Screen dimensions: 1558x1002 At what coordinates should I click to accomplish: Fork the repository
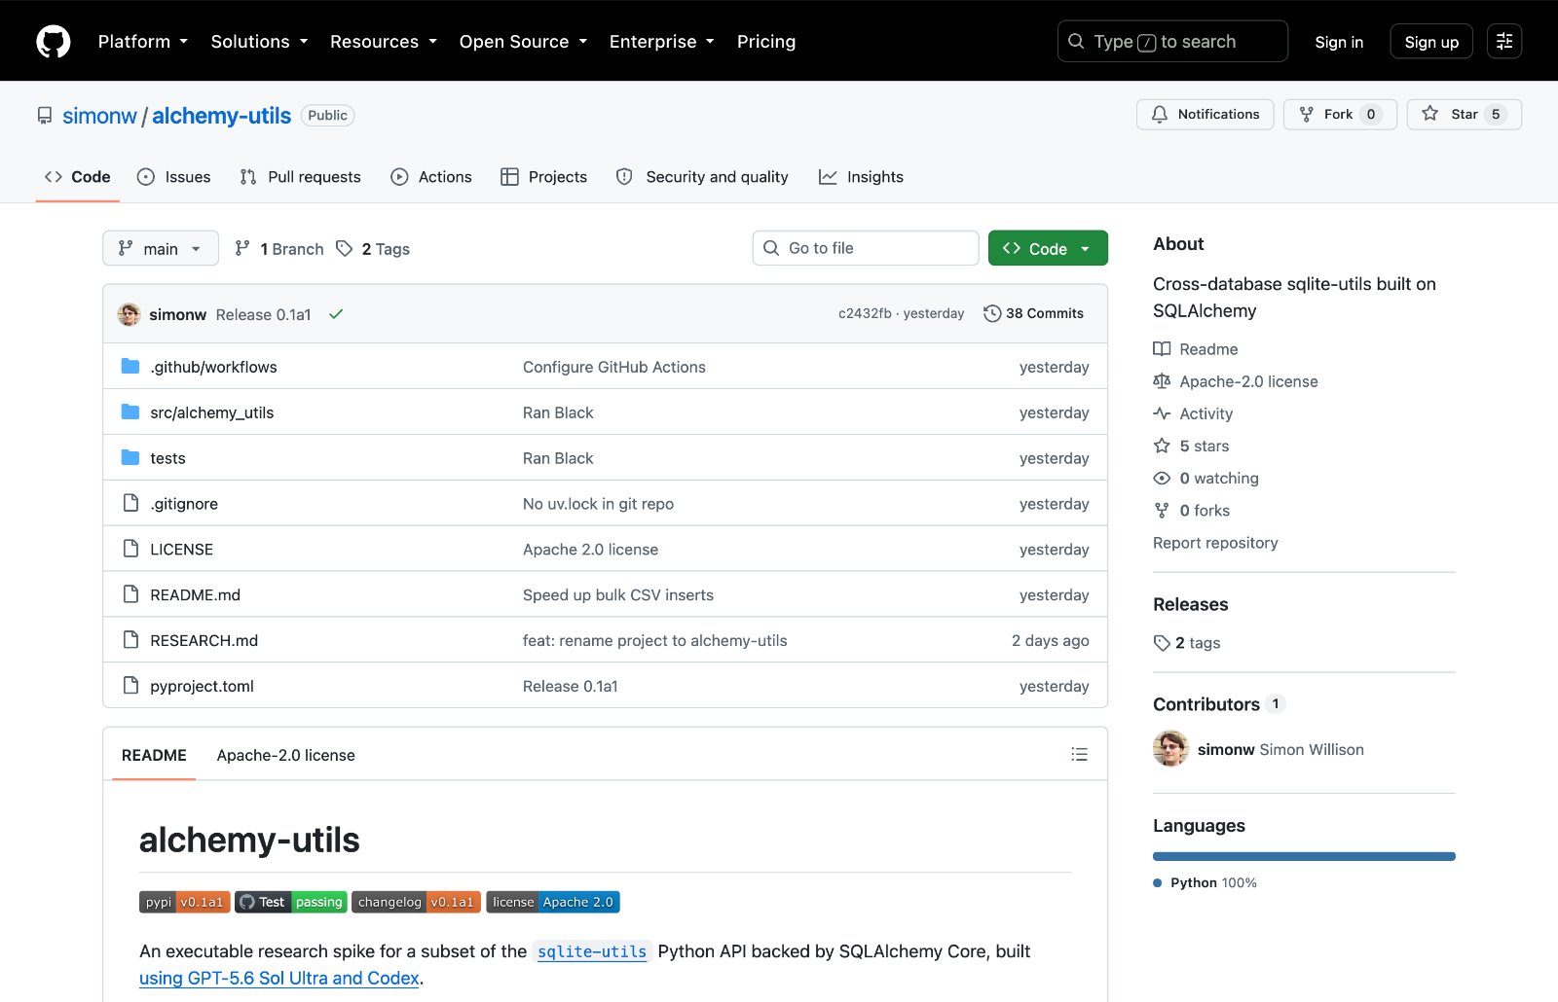[1340, 114]
